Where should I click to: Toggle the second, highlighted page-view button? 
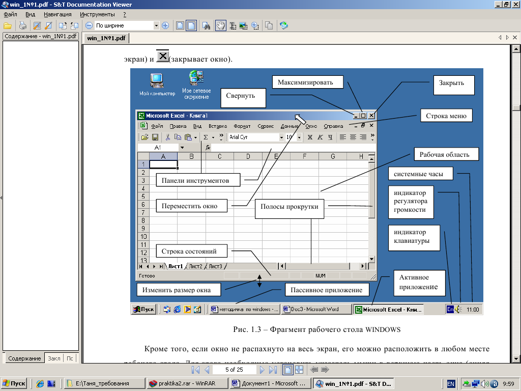pyautogui.click(x=191, y=25)
